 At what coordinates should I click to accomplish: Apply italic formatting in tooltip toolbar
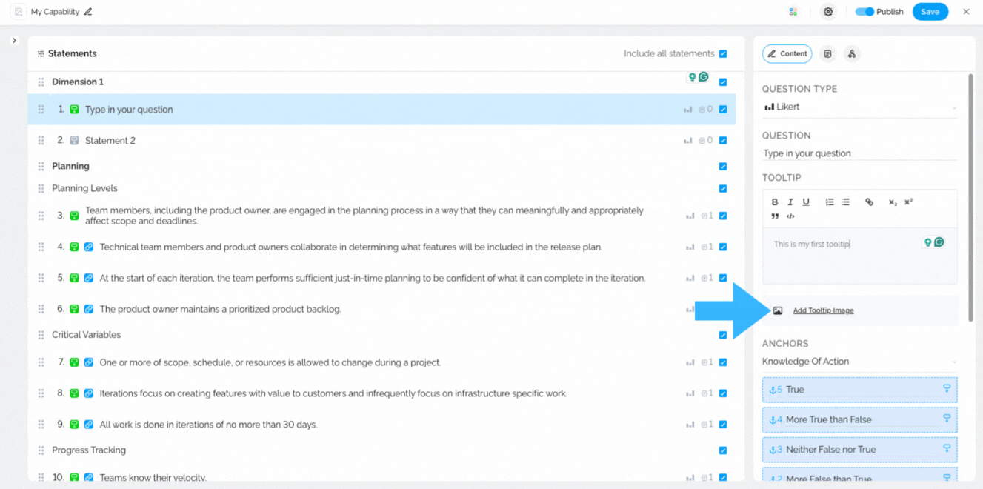click(790, 202)
